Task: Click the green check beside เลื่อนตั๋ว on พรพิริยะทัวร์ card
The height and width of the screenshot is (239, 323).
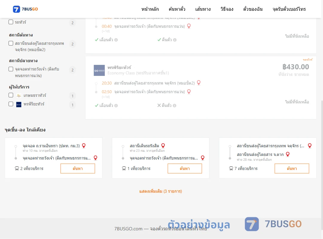Action: coord(96,105)
